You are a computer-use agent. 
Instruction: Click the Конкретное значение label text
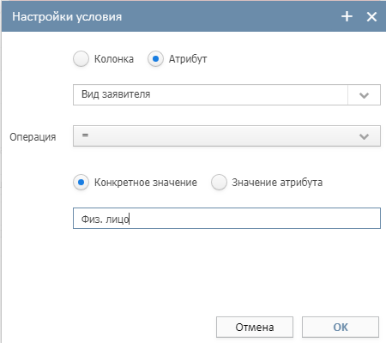coord(146,183)
